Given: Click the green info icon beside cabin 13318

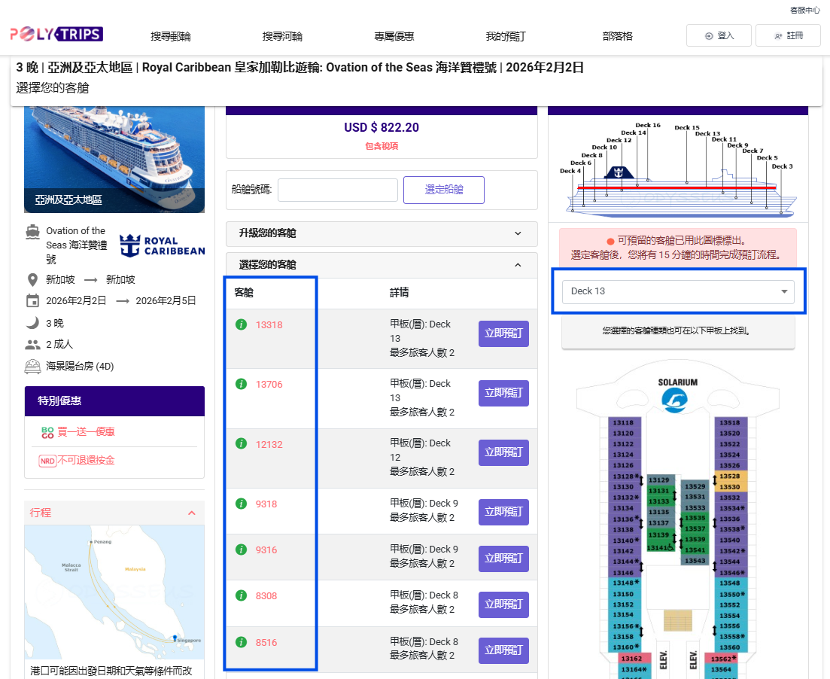Looking at the screenshot, I should (242, 325).
